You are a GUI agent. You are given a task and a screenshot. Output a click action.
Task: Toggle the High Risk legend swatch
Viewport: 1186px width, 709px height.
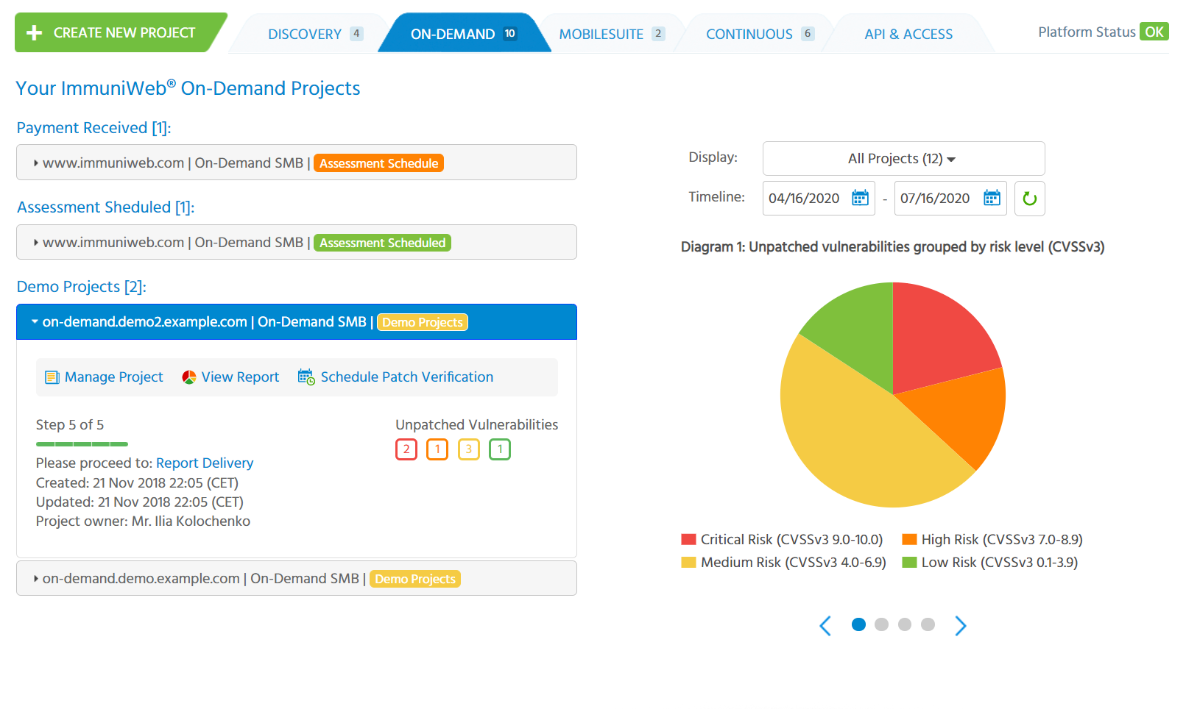(910, 540)
